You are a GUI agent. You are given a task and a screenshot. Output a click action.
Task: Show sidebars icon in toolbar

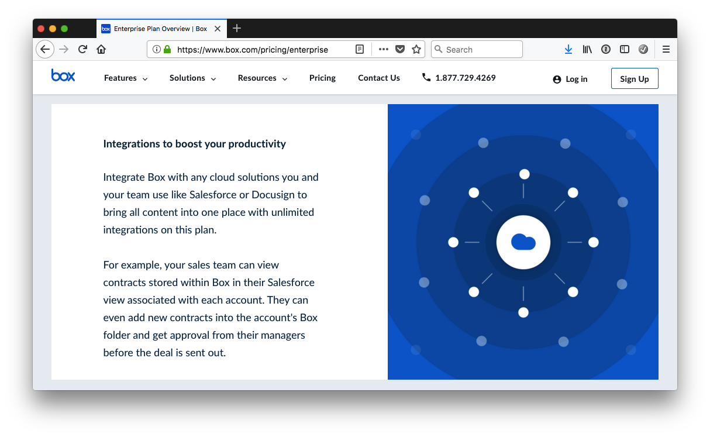(625, 50)
